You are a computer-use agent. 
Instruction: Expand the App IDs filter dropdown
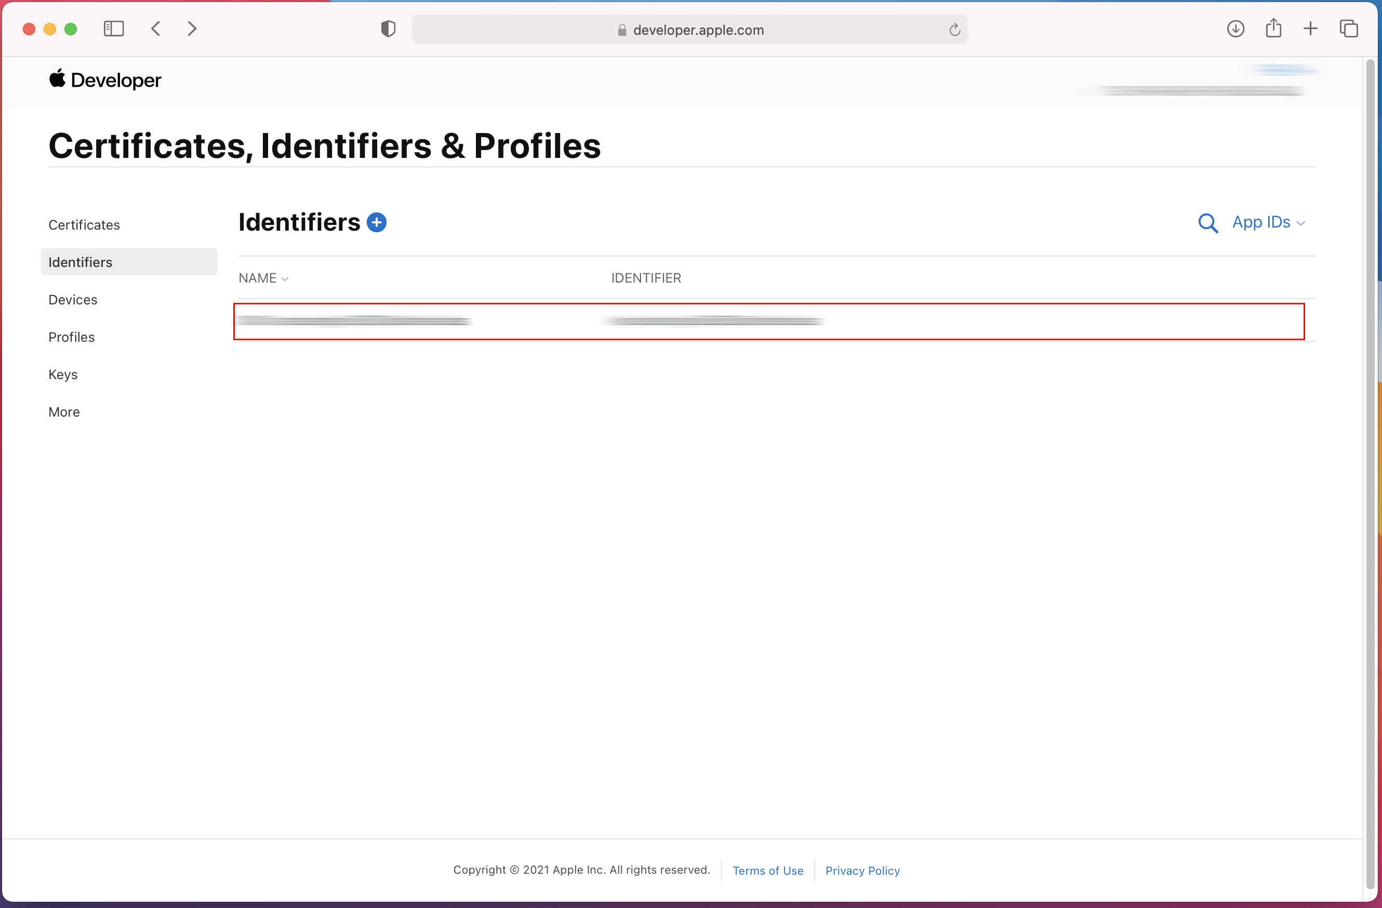tap(1268, 222)
